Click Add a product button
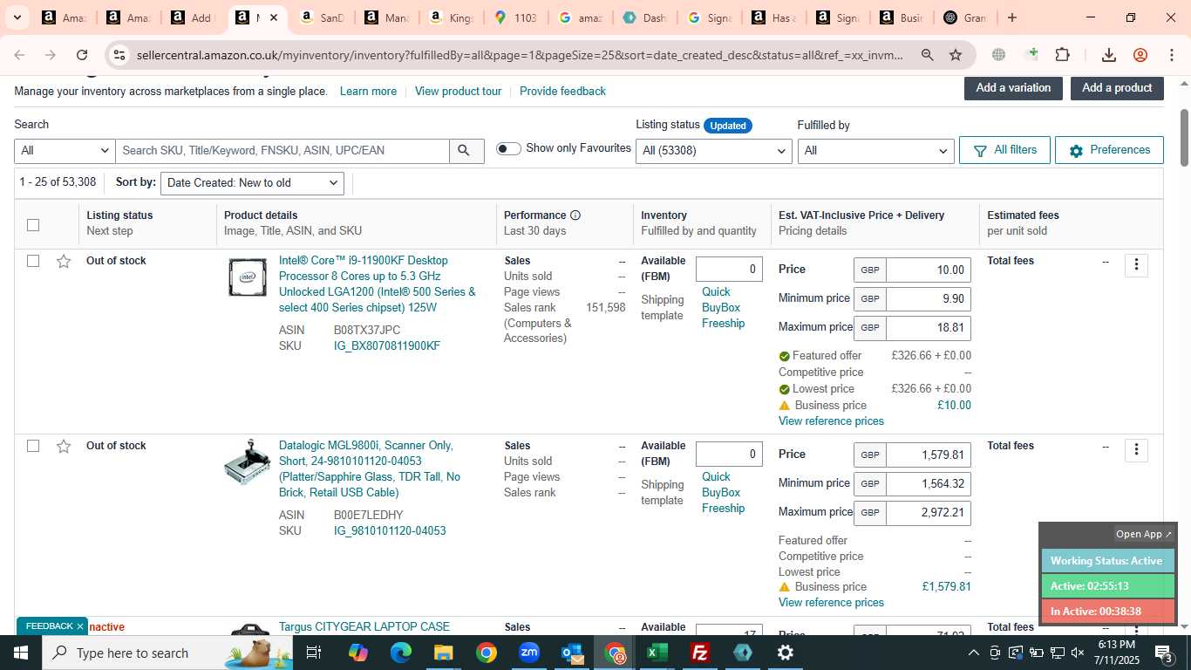 pos(1117,88)
